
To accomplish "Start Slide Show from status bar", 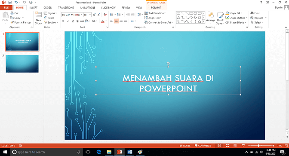I will click(x=243, y=146).
